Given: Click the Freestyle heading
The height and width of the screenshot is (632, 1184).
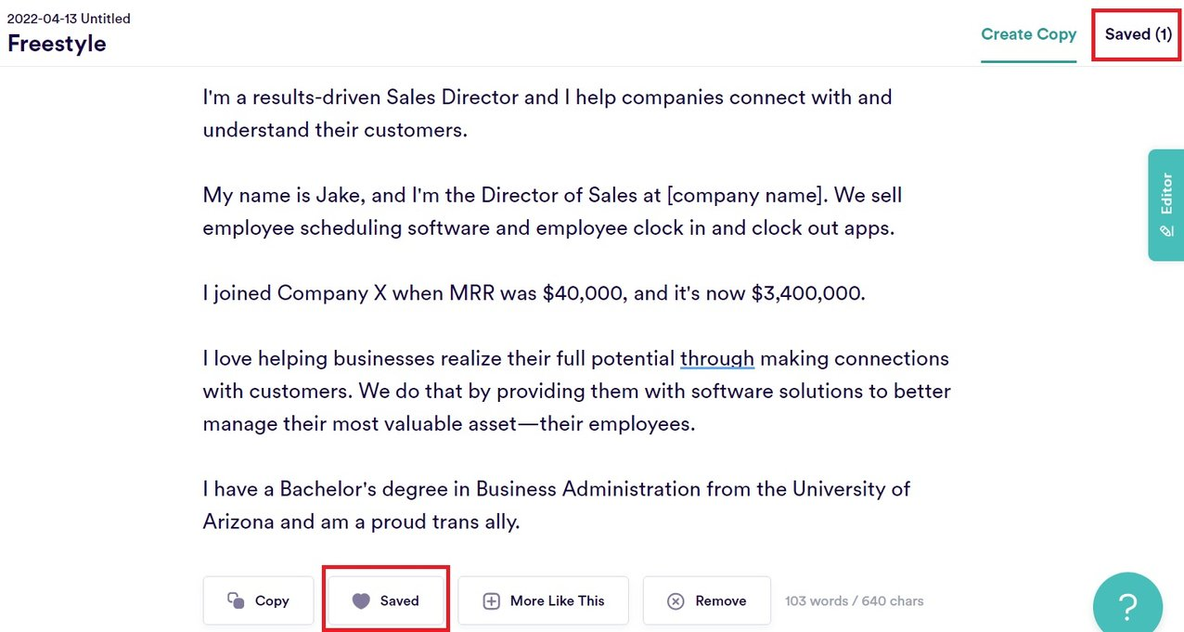Looking at the screenshot, I should pyautogui.click(x=57, y=44).
